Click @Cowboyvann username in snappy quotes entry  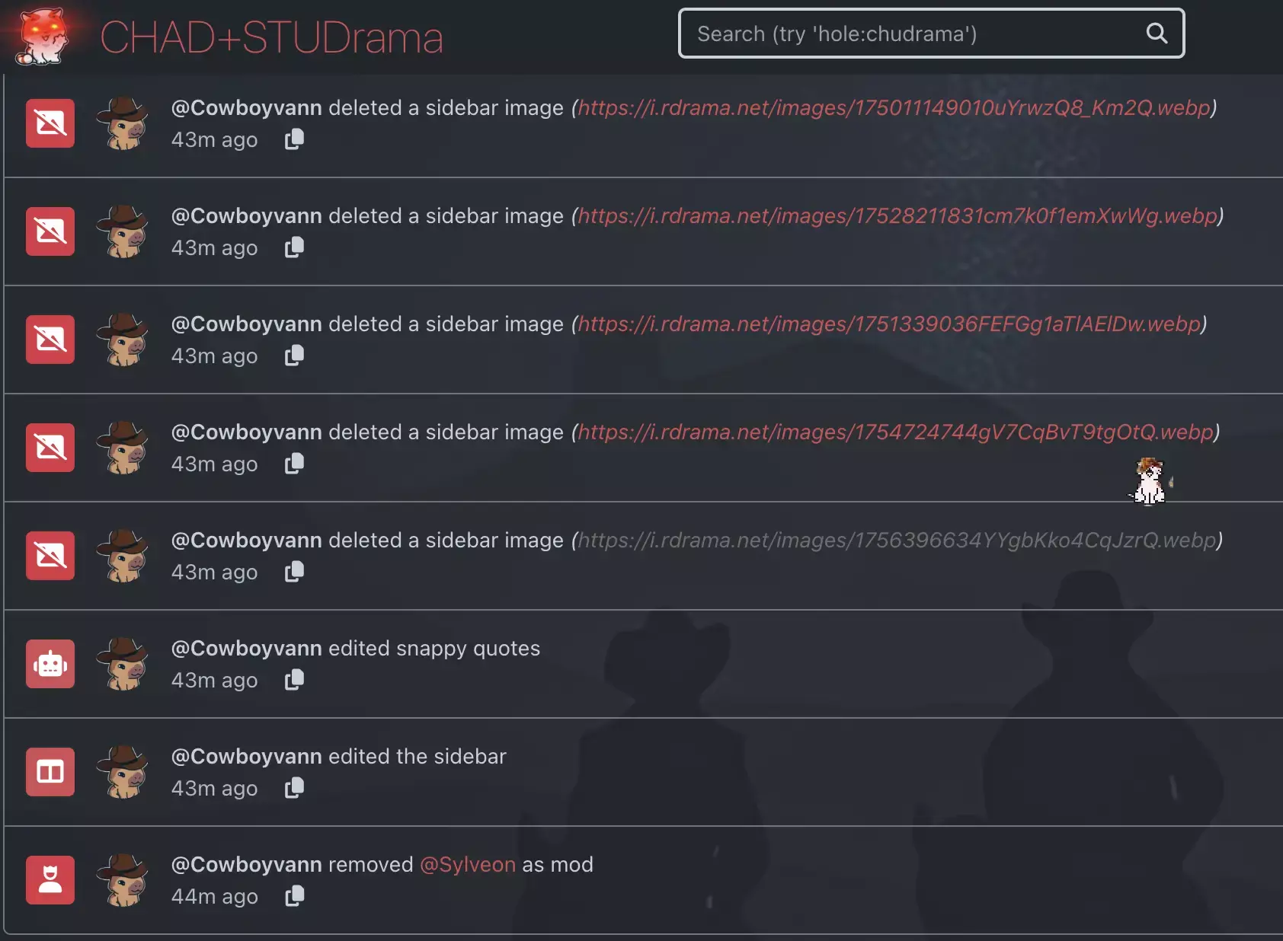[x=247, y=648]
